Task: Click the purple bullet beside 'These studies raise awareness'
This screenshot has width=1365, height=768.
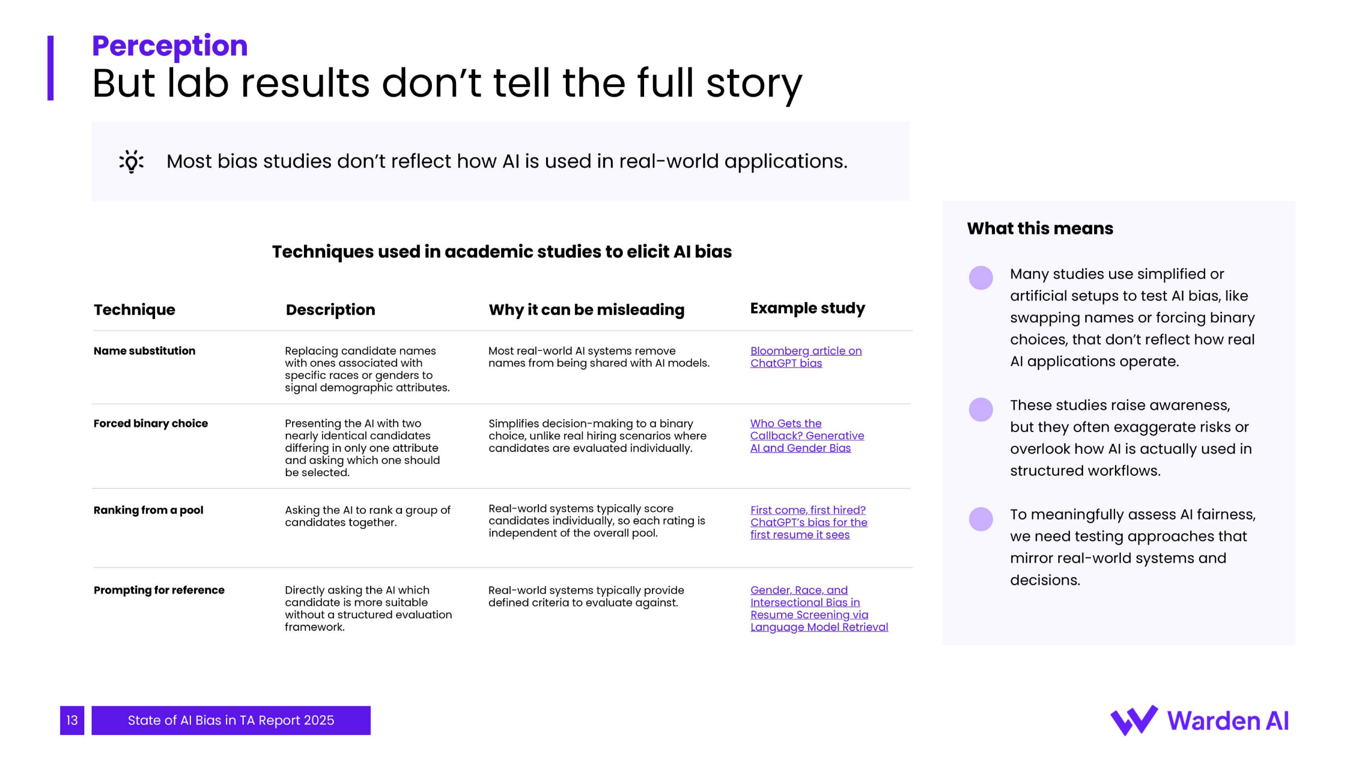Action: 981,410
